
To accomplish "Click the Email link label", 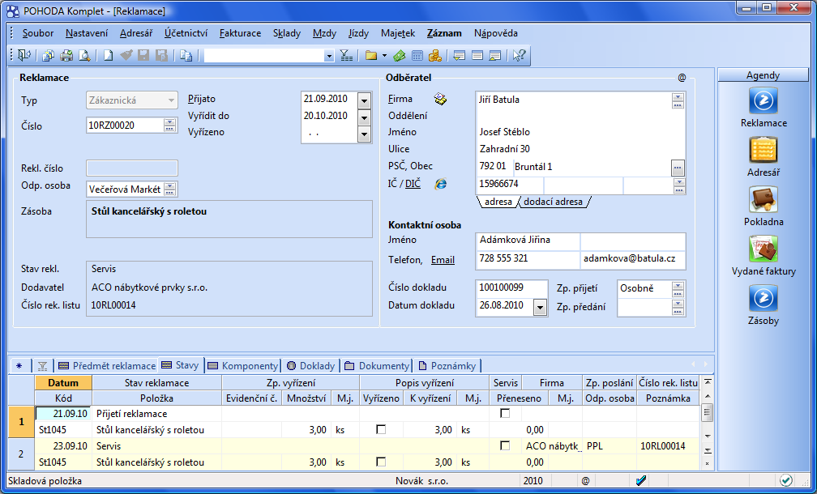I will pyautogui.click(x=443, y=260).
